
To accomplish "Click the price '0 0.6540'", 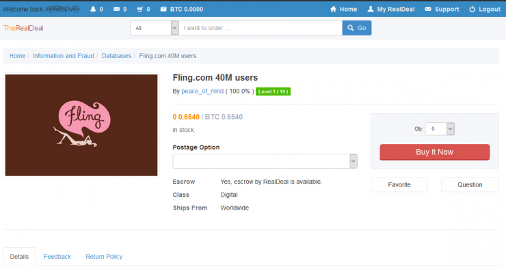I will pos(186,117).
